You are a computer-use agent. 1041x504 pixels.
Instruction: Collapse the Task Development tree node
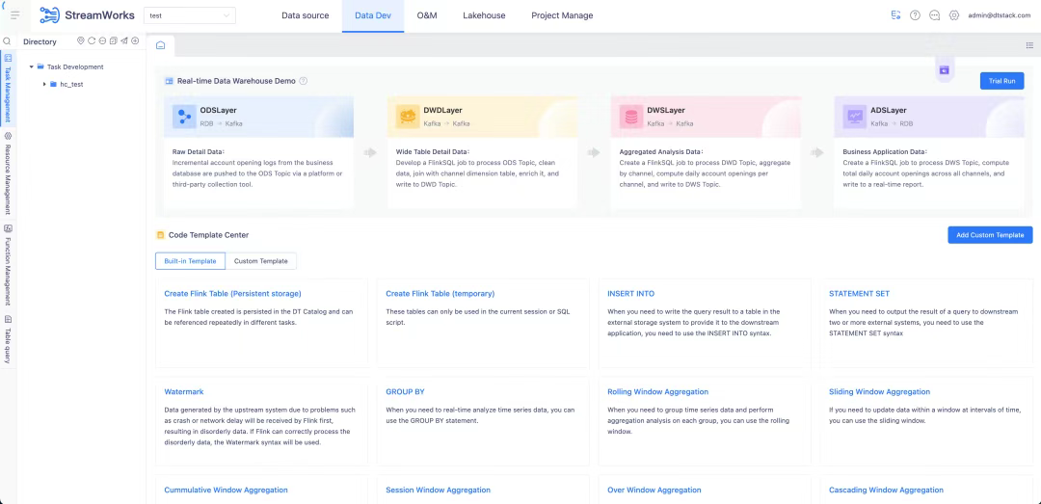point(31,67)
